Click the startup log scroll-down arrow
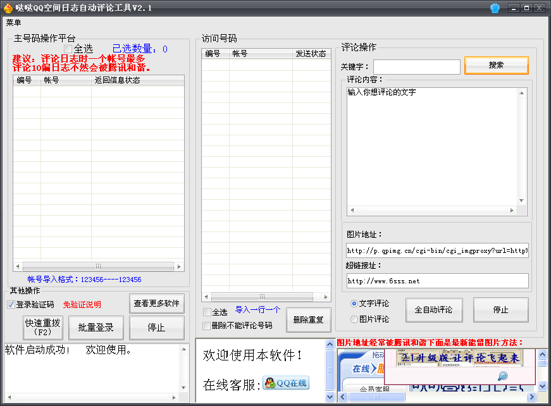 coord(183,388)
